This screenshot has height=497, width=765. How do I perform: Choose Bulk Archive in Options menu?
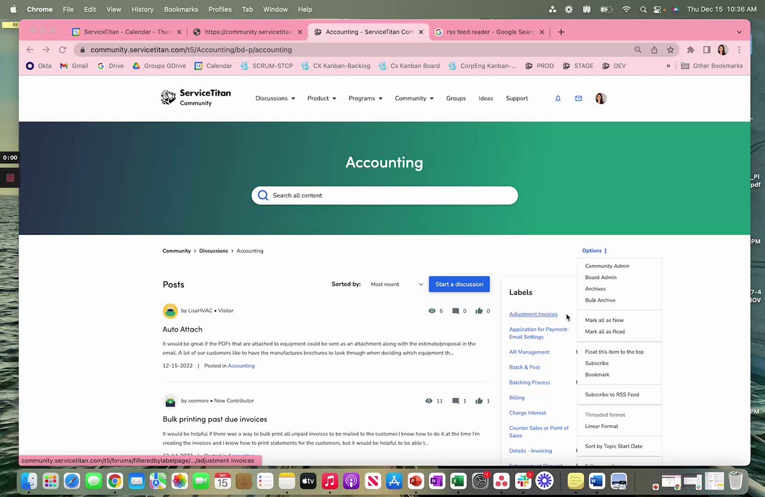click(x=600, y=300)
